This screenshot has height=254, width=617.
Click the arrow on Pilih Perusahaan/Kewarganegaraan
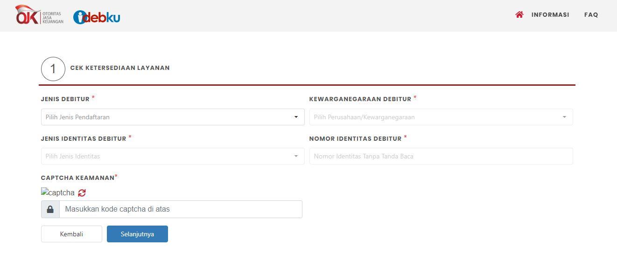pos(564,117)
